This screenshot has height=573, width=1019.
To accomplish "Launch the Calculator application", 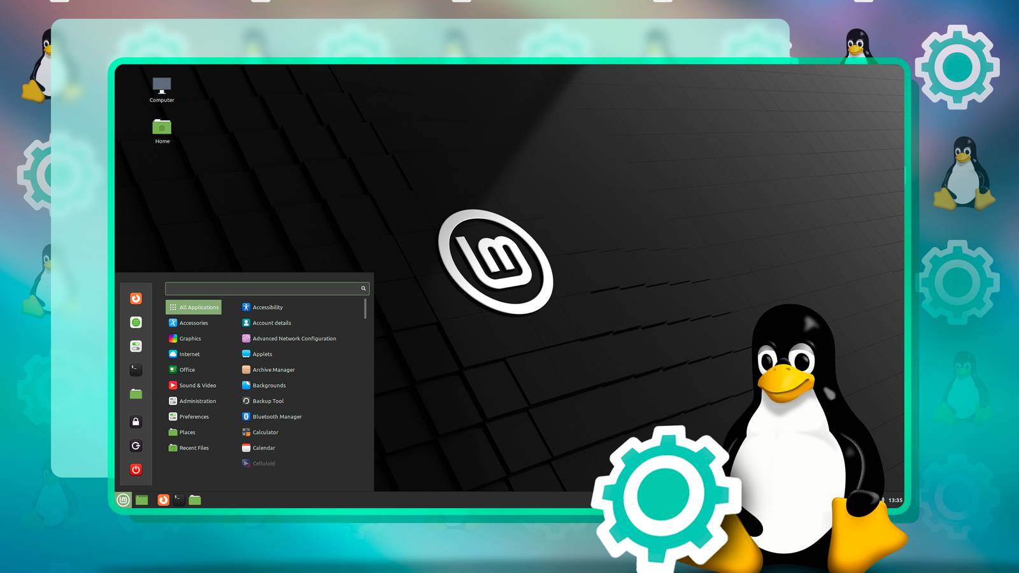I will click(265, 432).
